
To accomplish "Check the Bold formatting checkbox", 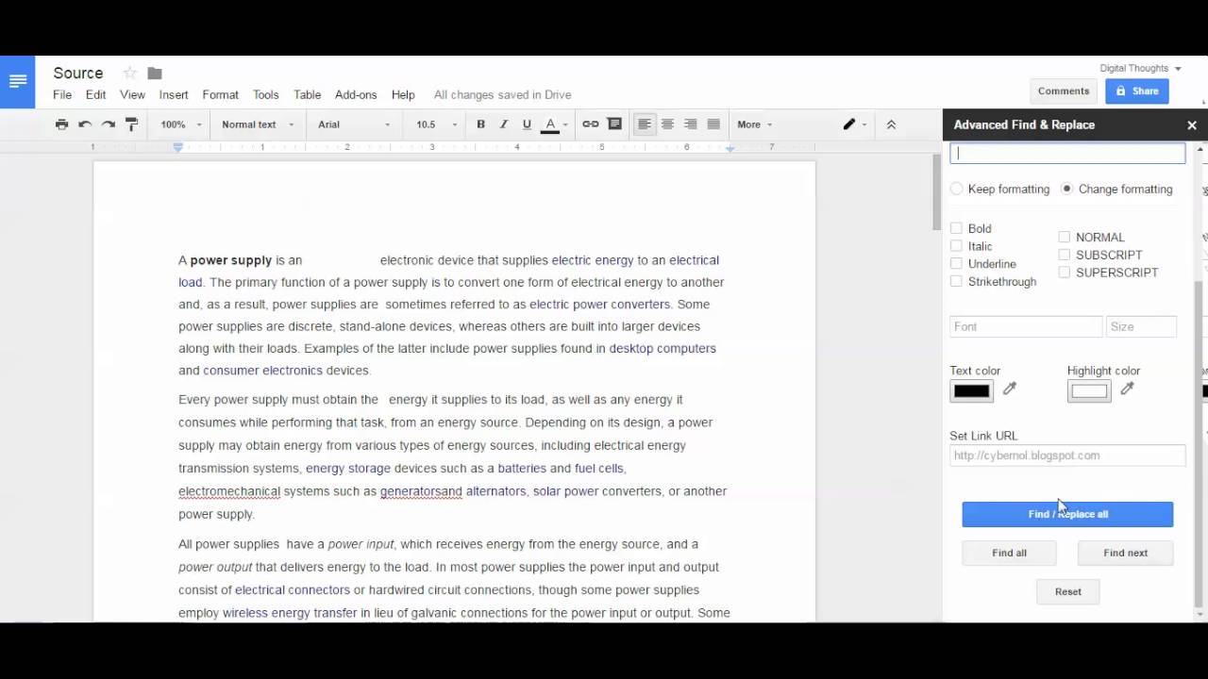I will click(956, 228).
